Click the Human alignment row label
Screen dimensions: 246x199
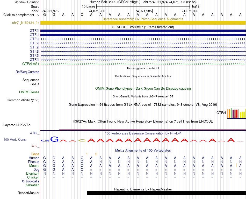[x=34, y=158]
